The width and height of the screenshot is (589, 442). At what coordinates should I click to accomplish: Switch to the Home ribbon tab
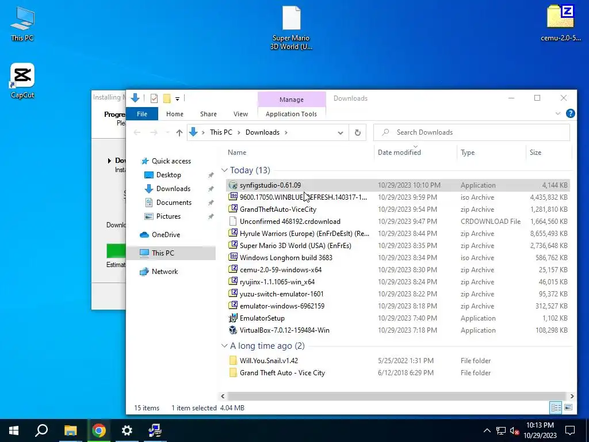(175, 114)
